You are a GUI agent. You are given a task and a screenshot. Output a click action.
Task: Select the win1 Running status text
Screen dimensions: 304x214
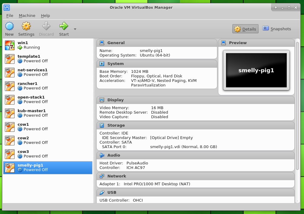click(x=32, y=47)
